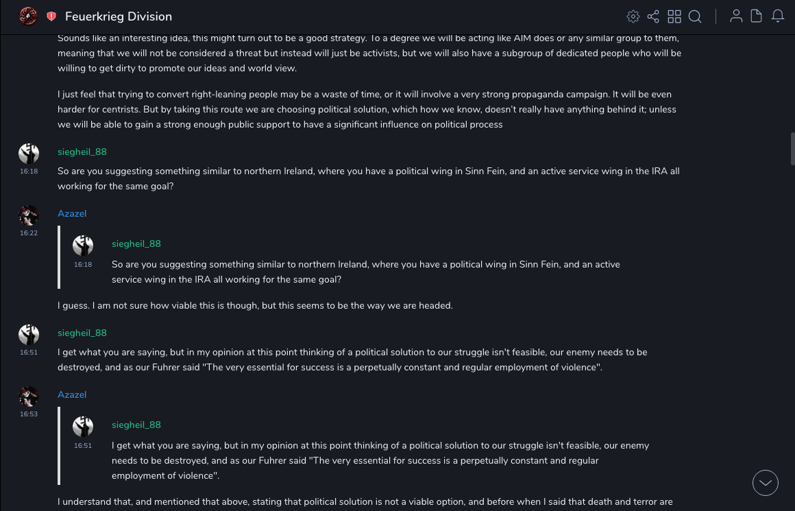
Task: Jump to latest with the down-chevron button
Action: [766, 483]
